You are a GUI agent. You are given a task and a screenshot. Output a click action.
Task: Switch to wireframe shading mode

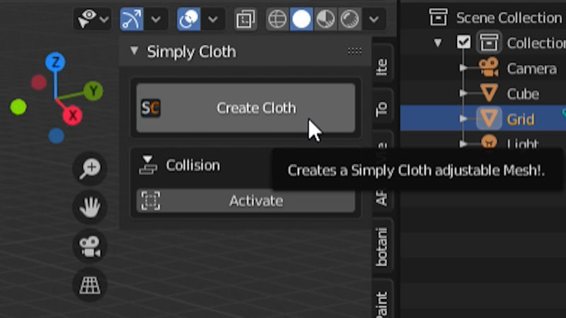click(277, 19)
